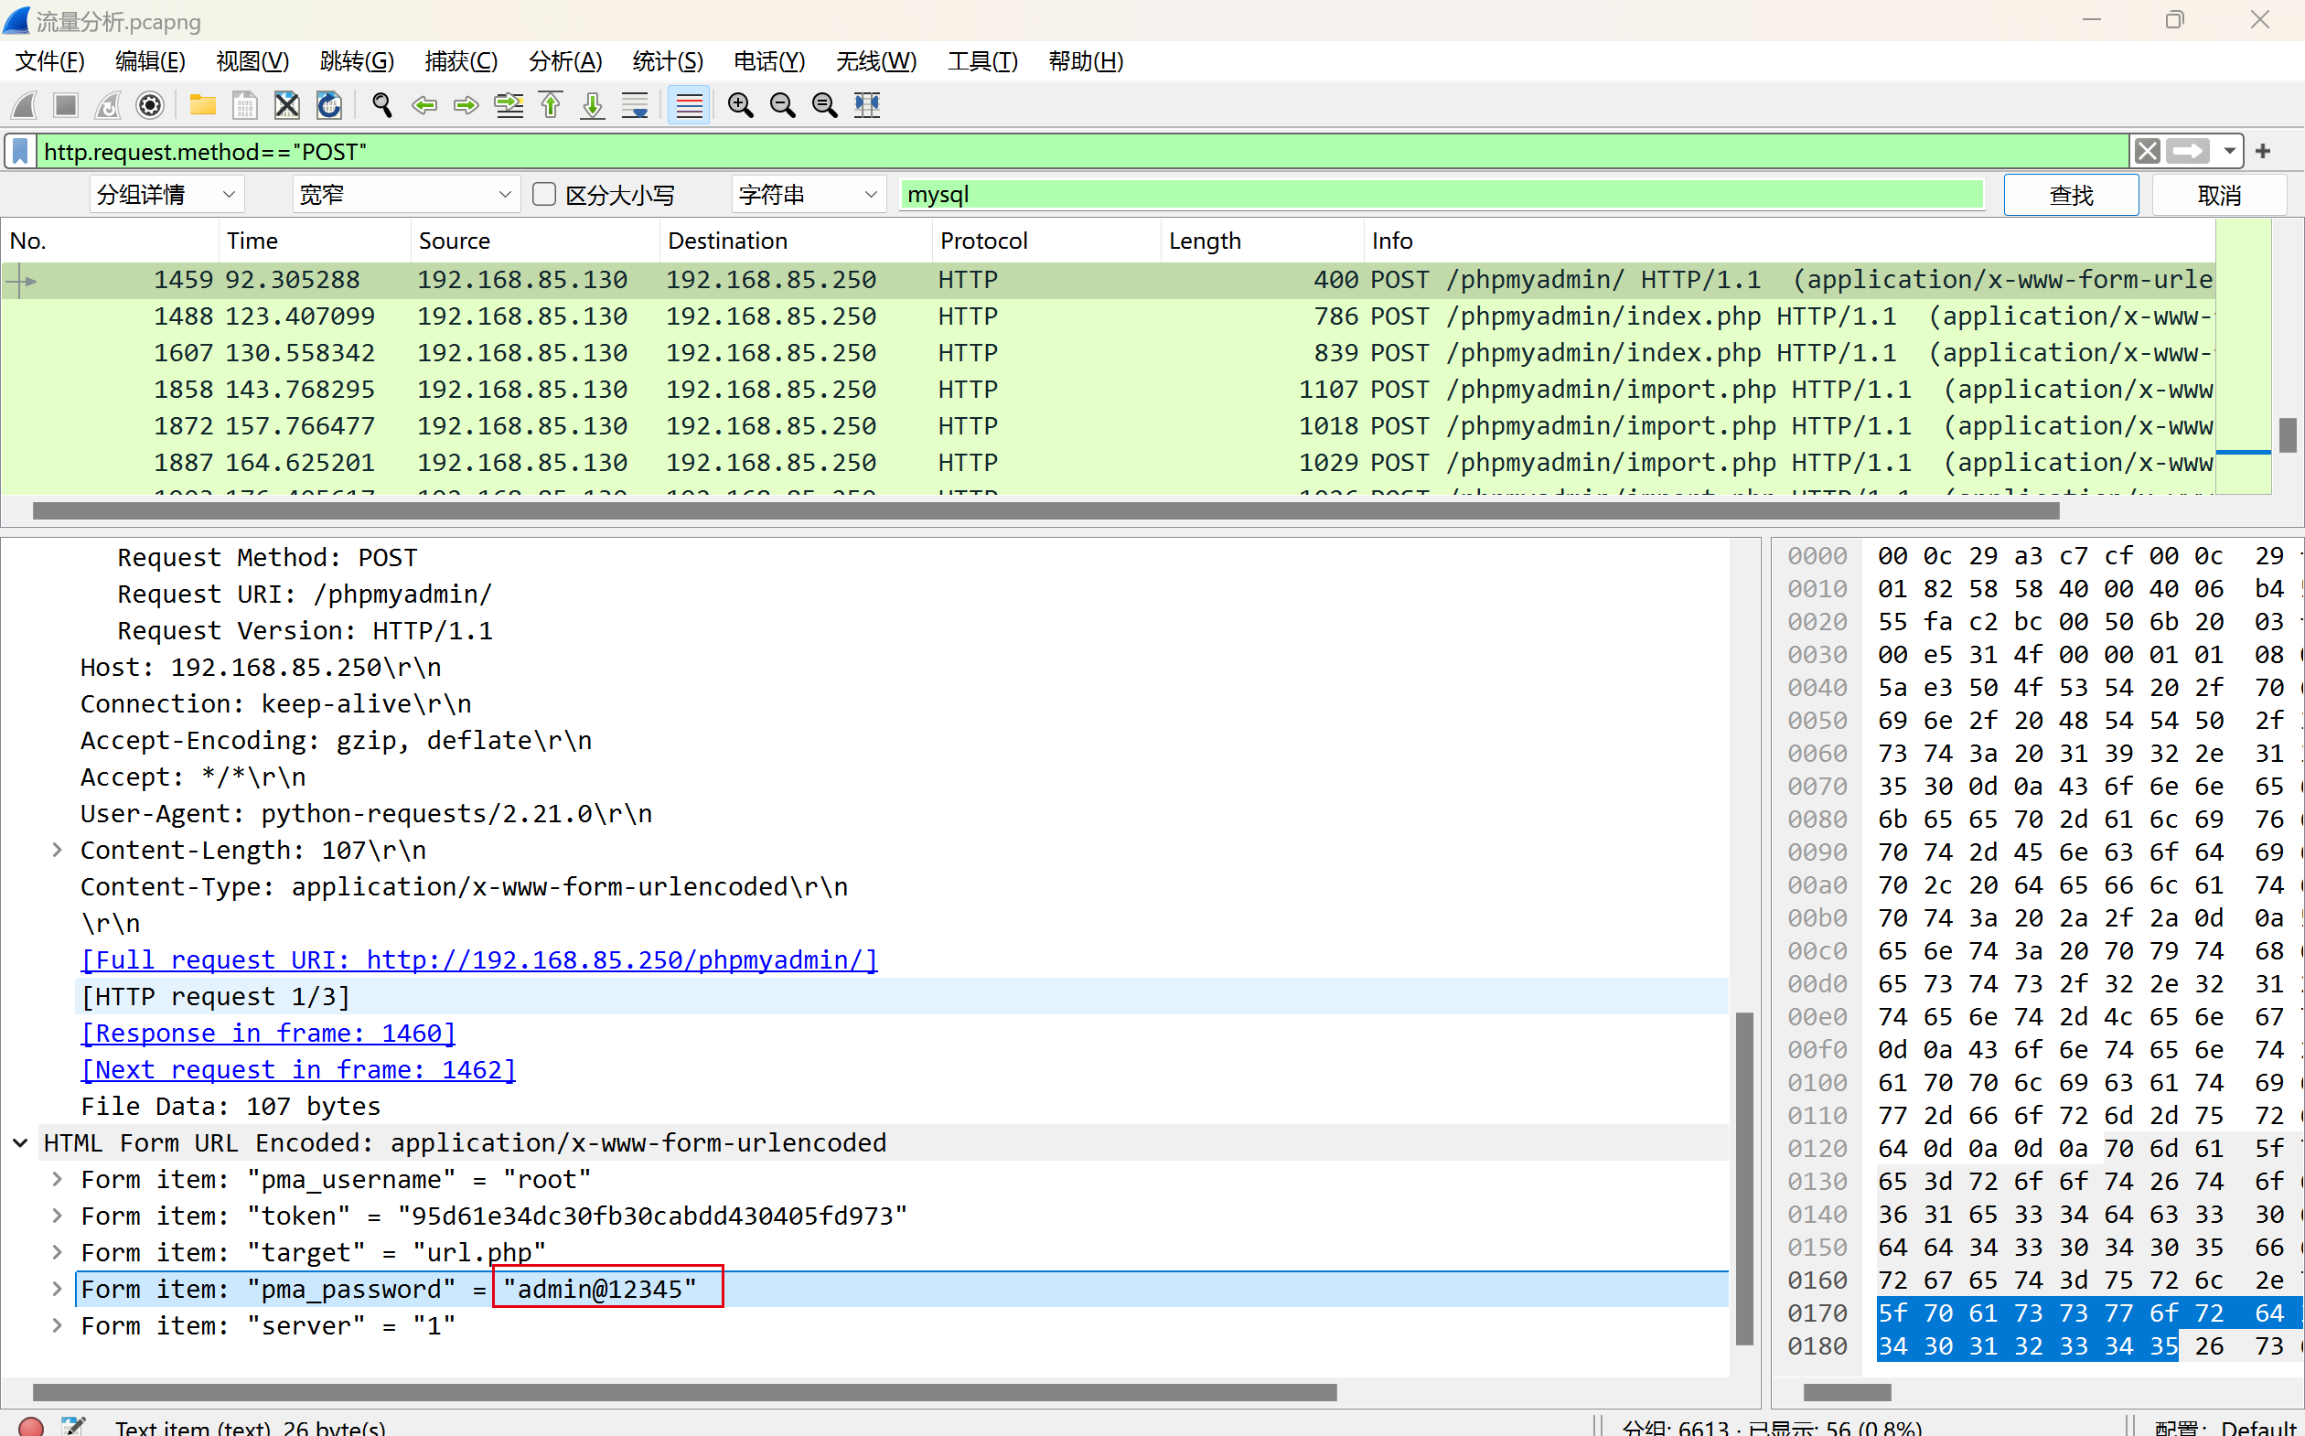
Task: Open the 捕获(C) menu
Action: tap(461, 60)
